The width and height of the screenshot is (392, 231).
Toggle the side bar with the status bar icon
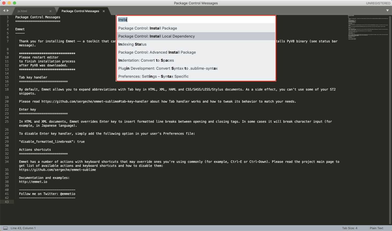[x=5, y=228]
